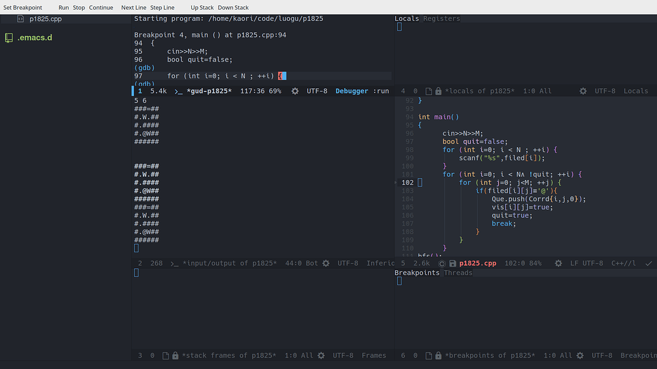Toggle the read-only lock in *locals of p1825* modeline
The image size is (657, 369).
pos(439,91)
